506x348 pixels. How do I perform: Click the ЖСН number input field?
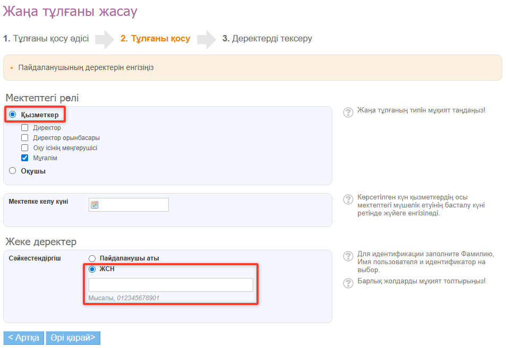pos(170,285)
